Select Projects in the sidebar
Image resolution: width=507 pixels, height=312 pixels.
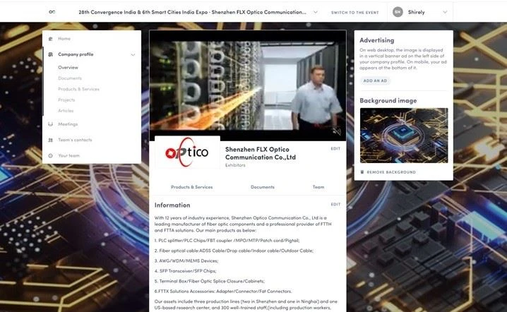(x=66, y=100)
